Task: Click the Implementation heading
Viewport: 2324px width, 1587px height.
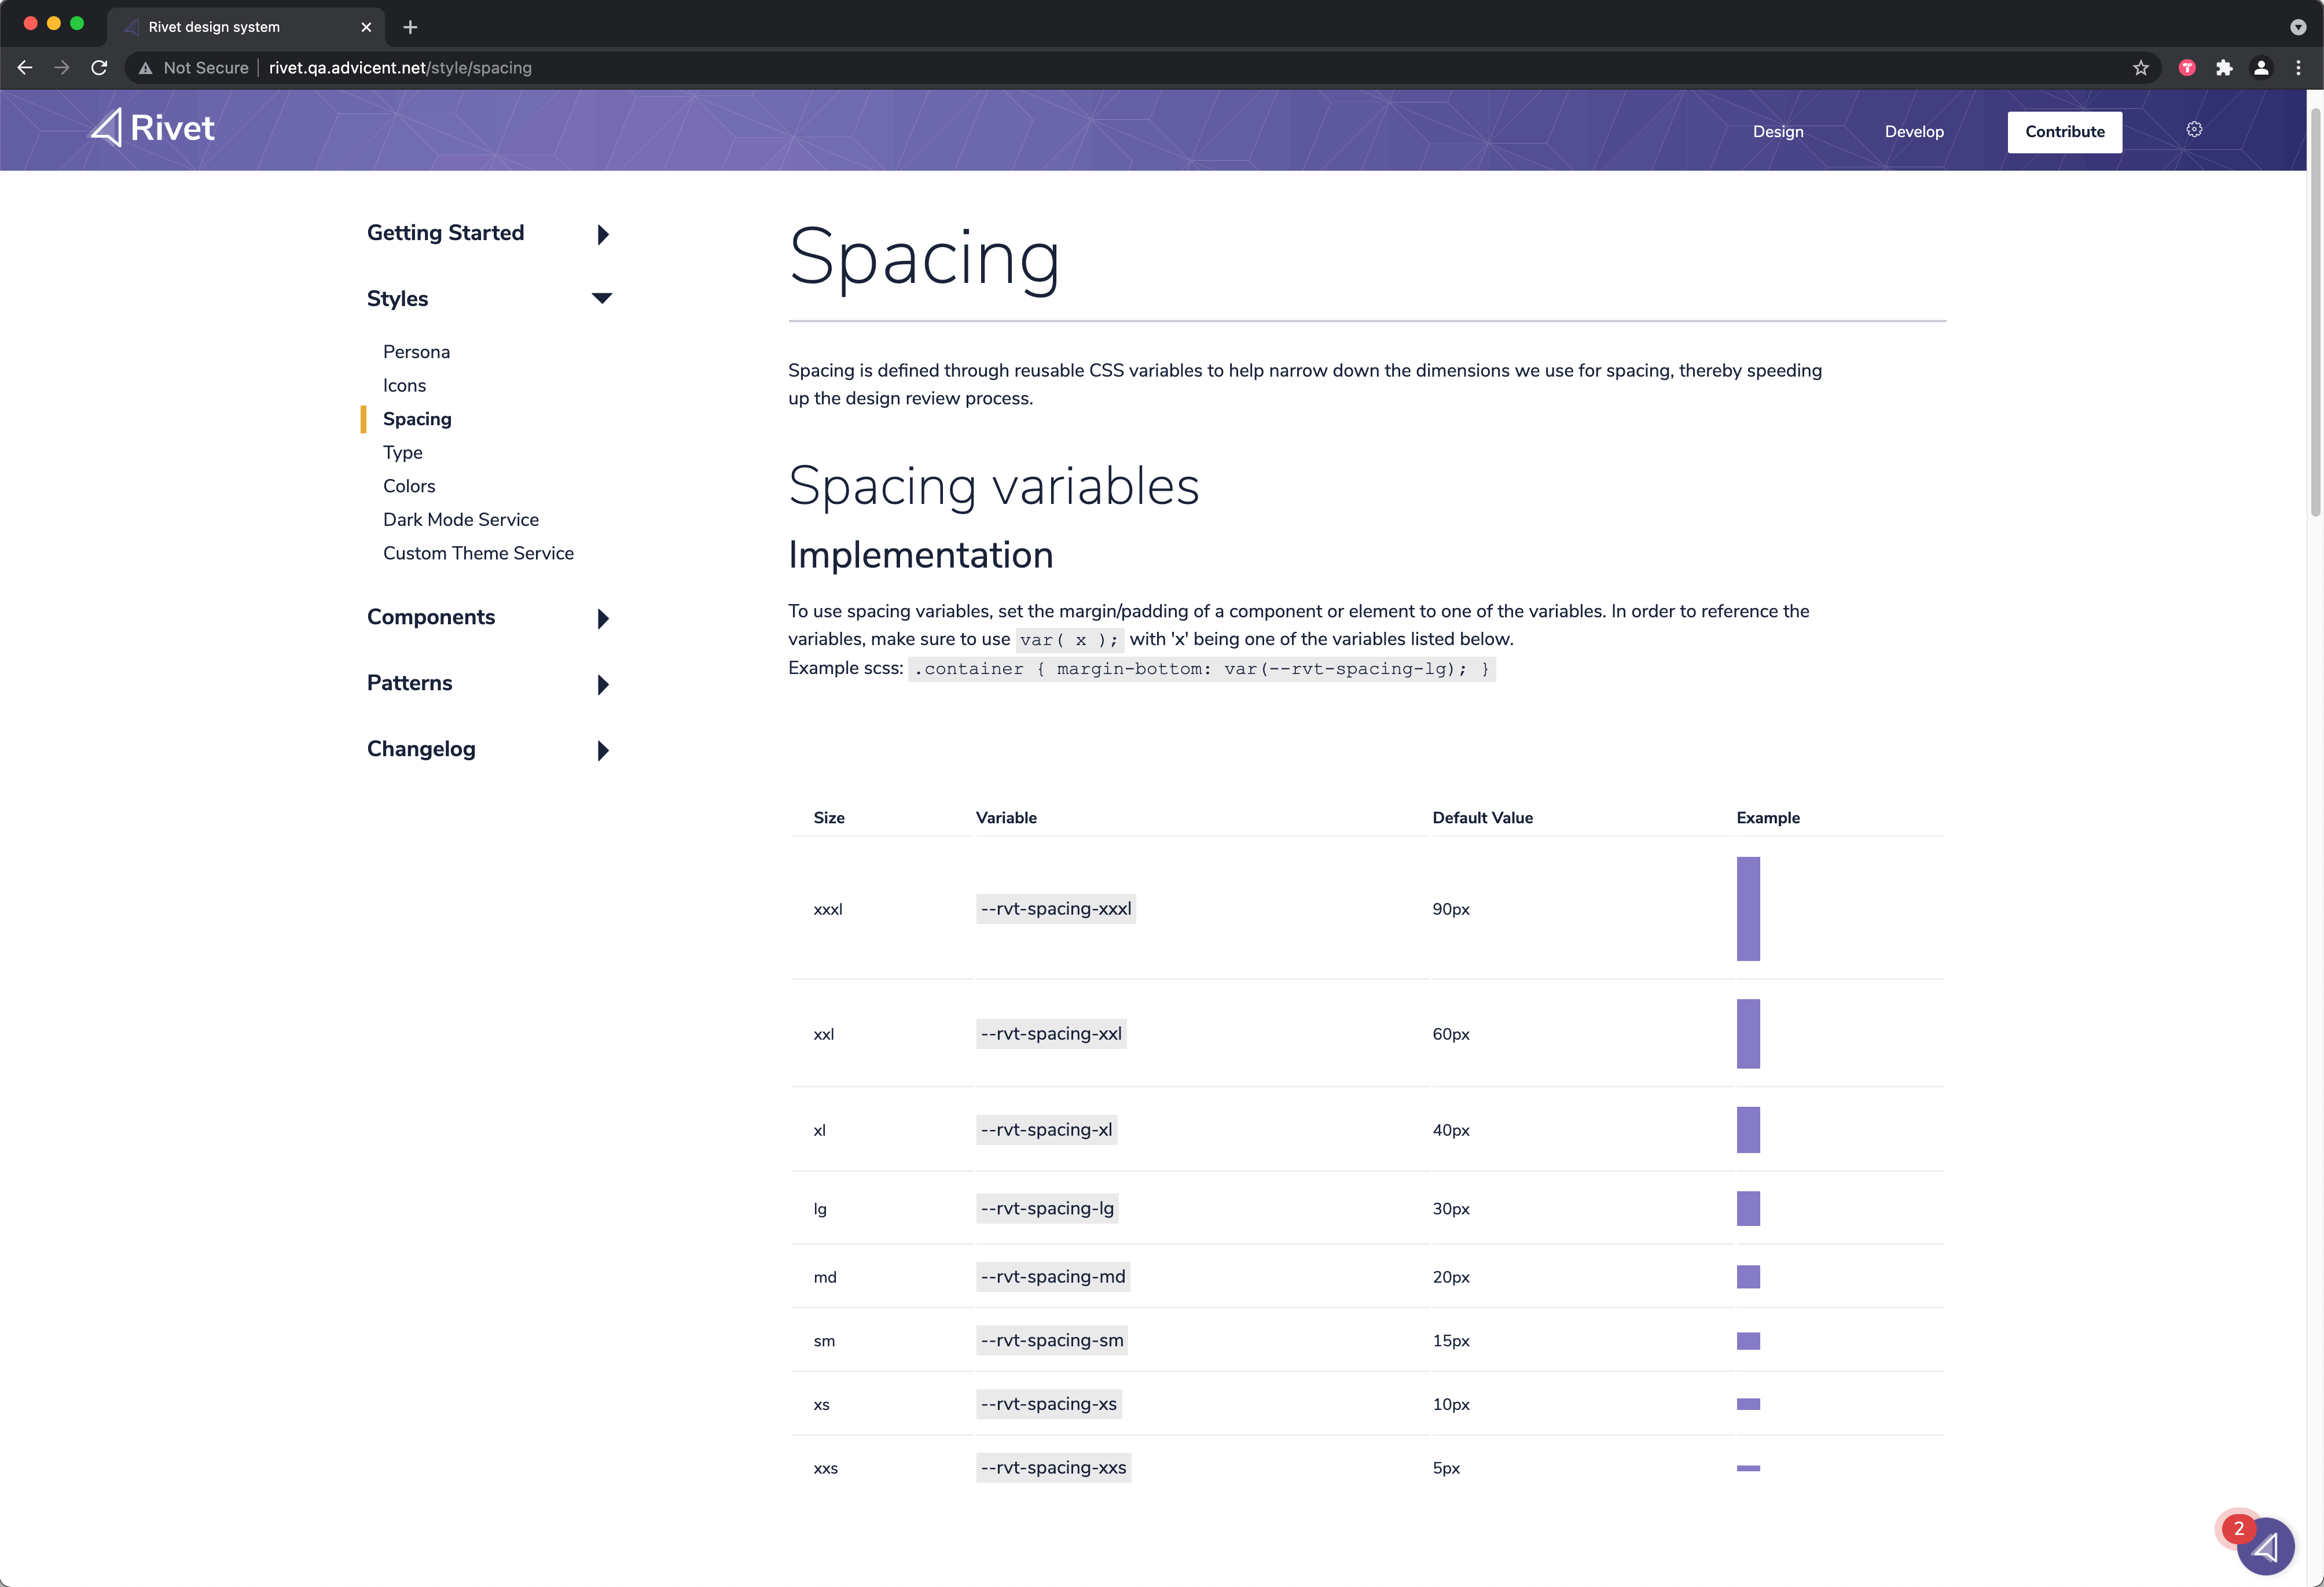Action: (x=920, y=555)
